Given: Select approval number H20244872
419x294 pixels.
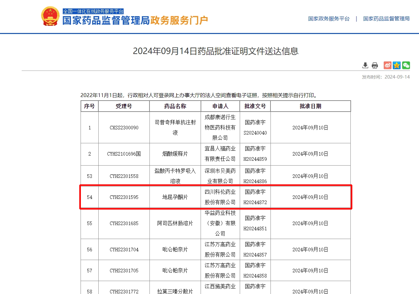Looking at the screenshot, I should coord(255,202).
